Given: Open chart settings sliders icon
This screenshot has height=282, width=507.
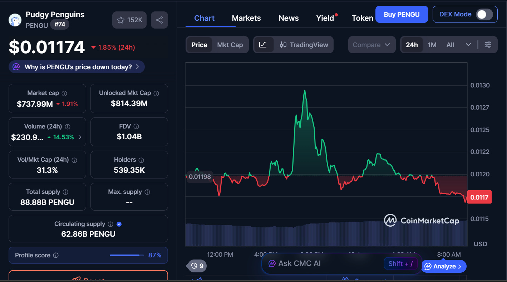Looking at the screenshot, I should click(488, 45).
